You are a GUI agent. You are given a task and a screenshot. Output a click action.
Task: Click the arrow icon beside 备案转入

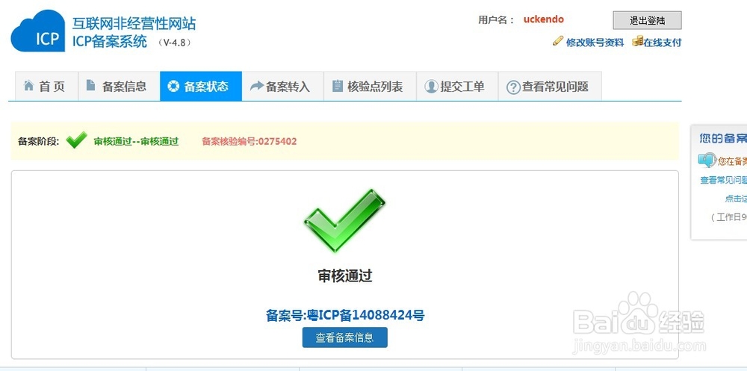pos(257,86)
